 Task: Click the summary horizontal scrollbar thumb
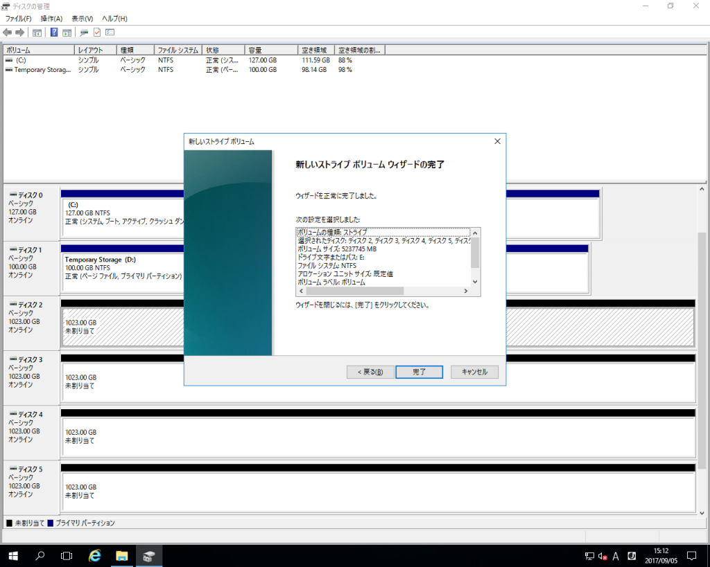click(354, 291)
